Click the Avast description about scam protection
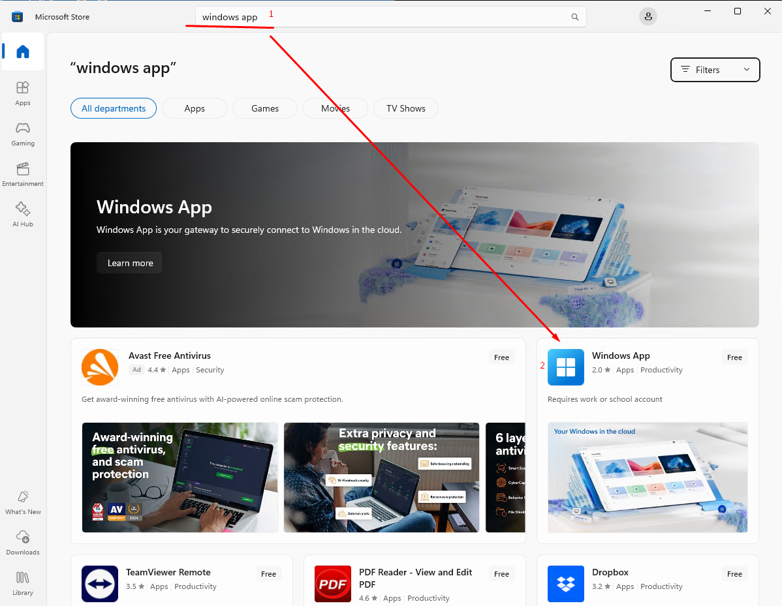 coord(212,399)
